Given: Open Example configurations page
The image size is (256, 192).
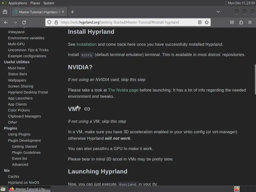Looking at the screenshot, I should [27, 56].
